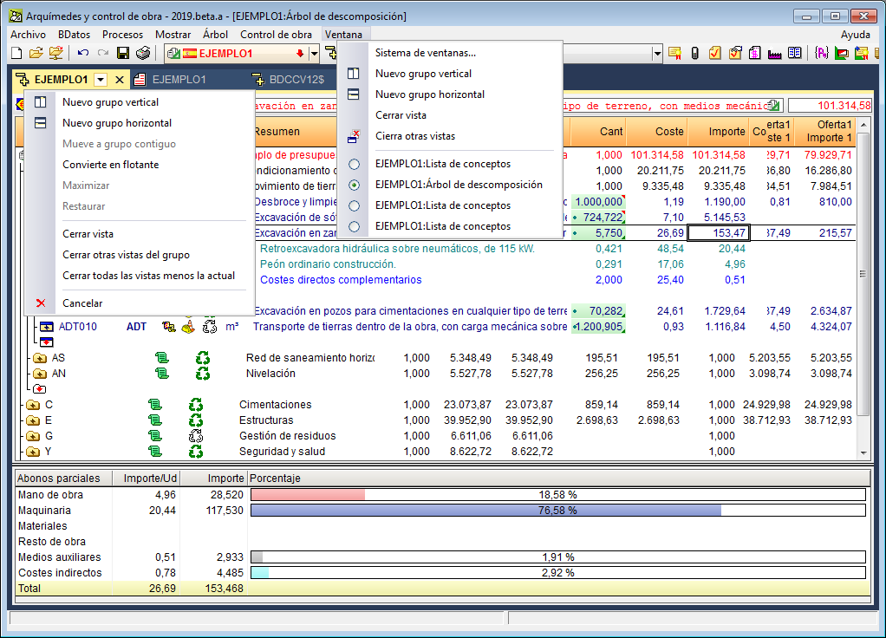Open the Ayuda menu
This screenshot has height=638, width=886.
(x=856, y=35)
